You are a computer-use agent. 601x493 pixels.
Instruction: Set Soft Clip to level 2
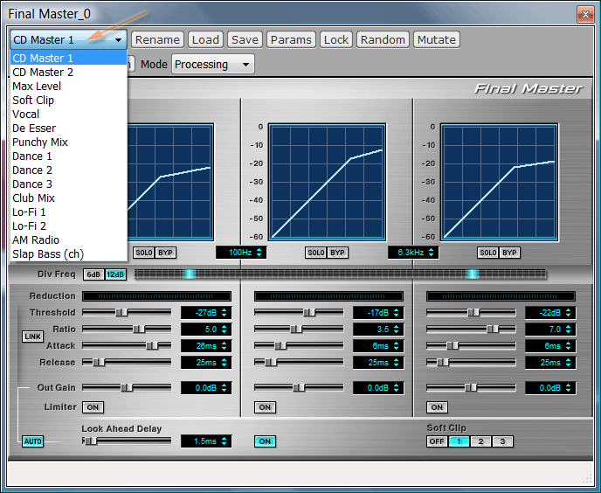(480, 441)
